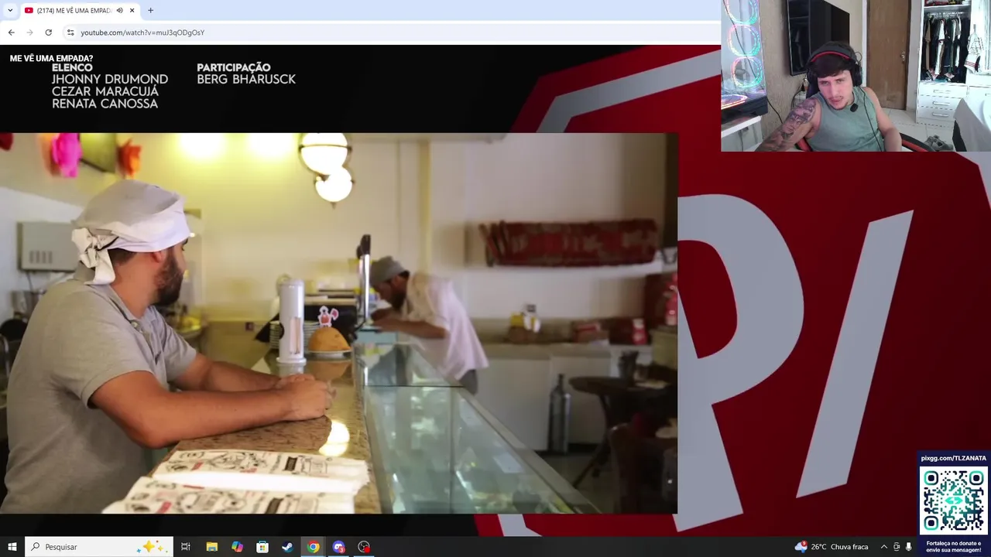Click the video title ME VÊ UMA EMPADA?
Screen dimensions: 991x557
(51, 58)
